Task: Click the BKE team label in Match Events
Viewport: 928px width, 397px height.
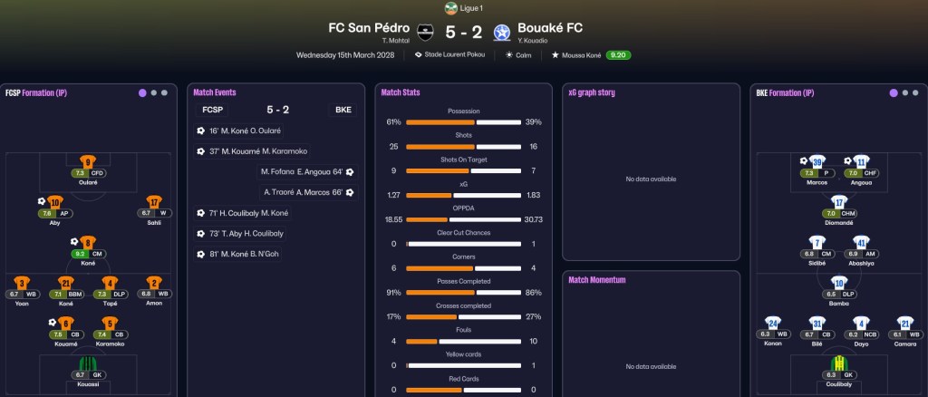Action: pyautogui.click(x=343, y=110)
